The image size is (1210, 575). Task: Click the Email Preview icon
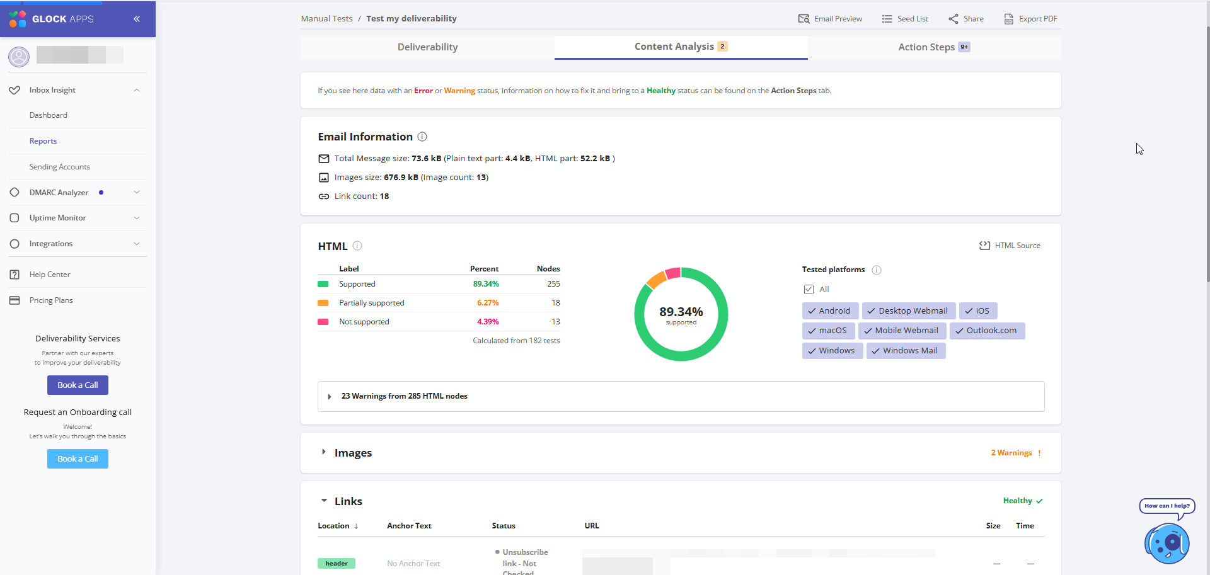coord(804,19)
